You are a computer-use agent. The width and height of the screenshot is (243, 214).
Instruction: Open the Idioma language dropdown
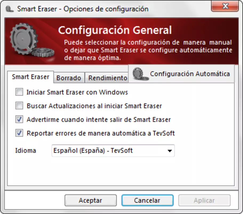coord(113,151)
